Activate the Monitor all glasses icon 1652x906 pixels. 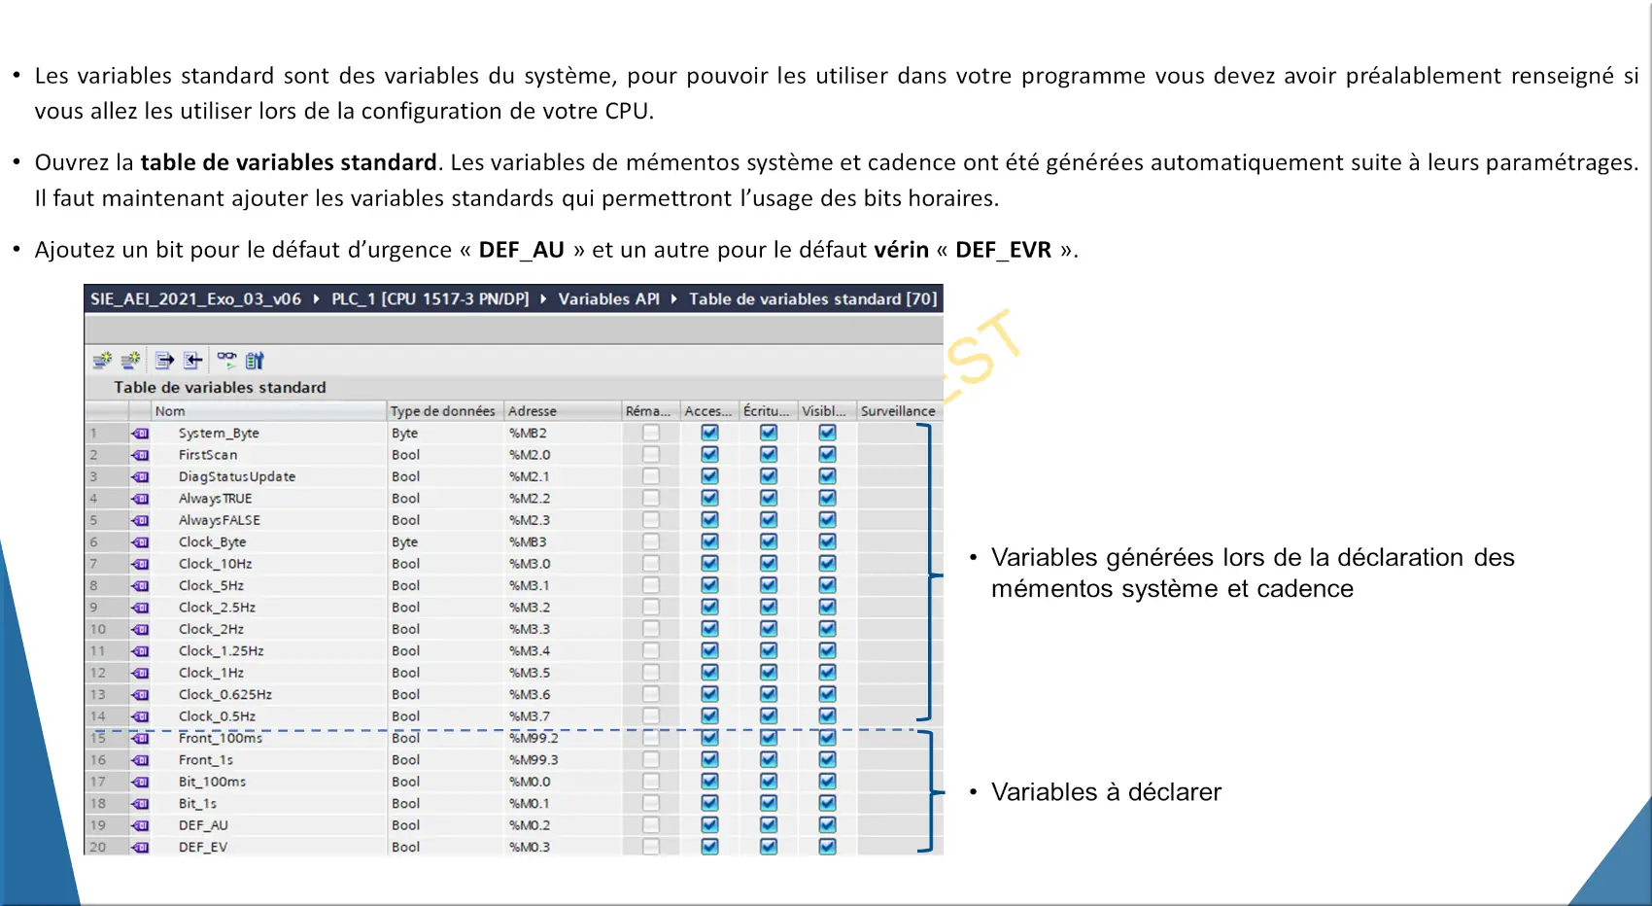[x=226, y=361]
